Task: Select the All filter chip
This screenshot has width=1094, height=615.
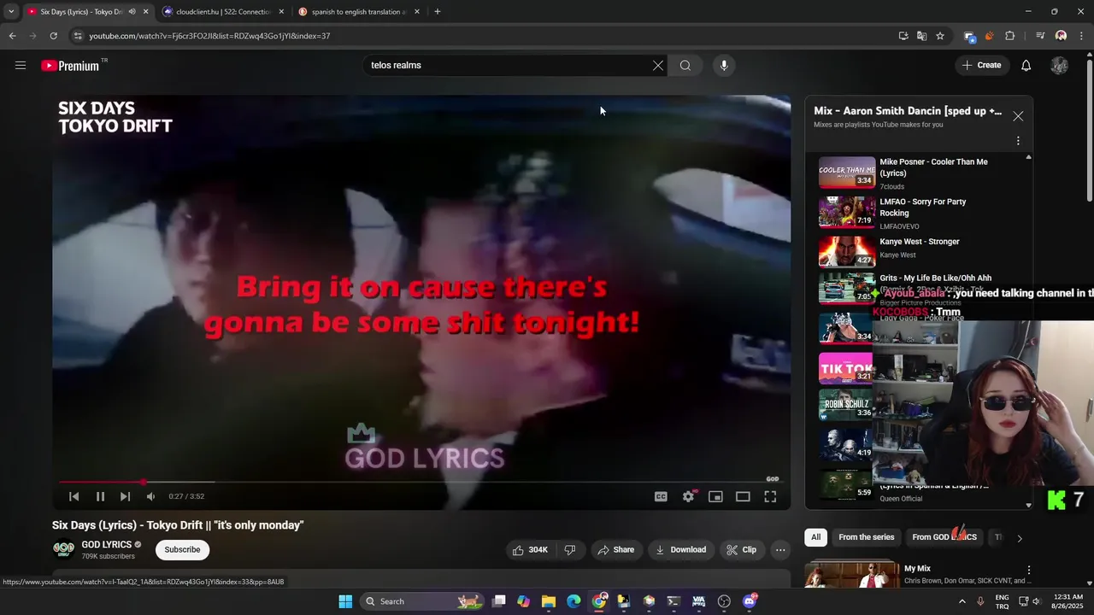Action: click(815, 537)
